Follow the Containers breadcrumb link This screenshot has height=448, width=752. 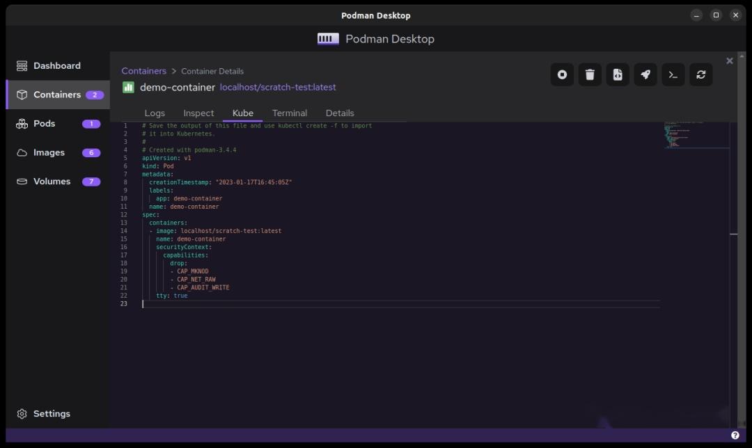point(144,71)
